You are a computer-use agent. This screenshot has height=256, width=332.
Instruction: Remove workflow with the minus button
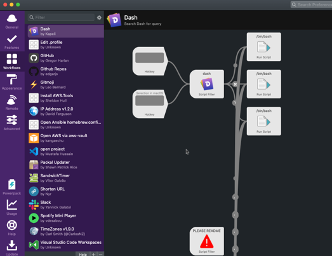click(x=100, y=254)
